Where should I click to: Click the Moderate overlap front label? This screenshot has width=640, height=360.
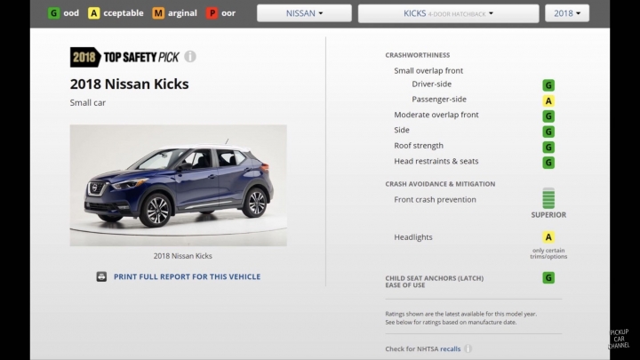point(436,115)
